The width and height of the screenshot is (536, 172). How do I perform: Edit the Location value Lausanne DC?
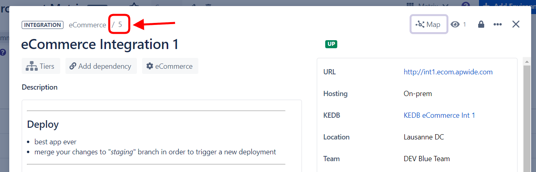click(424, 137)
